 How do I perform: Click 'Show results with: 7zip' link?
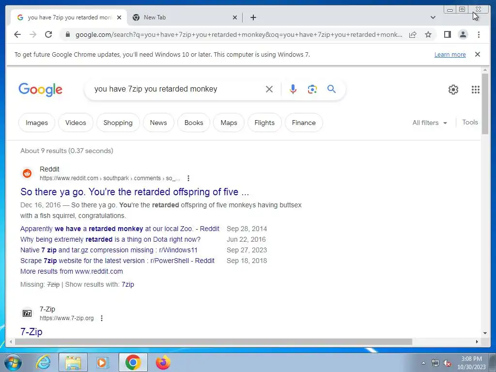pos(128,284)
